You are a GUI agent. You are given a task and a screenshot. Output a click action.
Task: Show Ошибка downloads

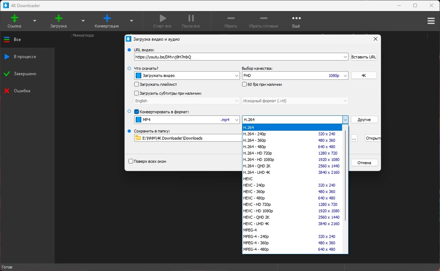click(x=27, y=91)
